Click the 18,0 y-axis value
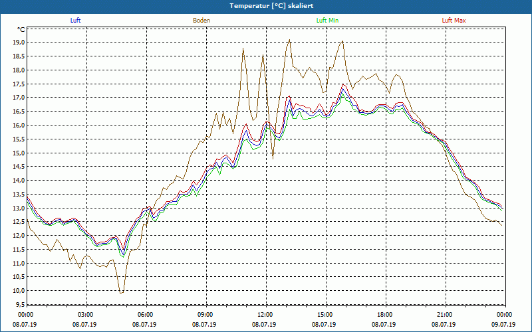This screenshot has width=532, height=332. pos(19,70)
